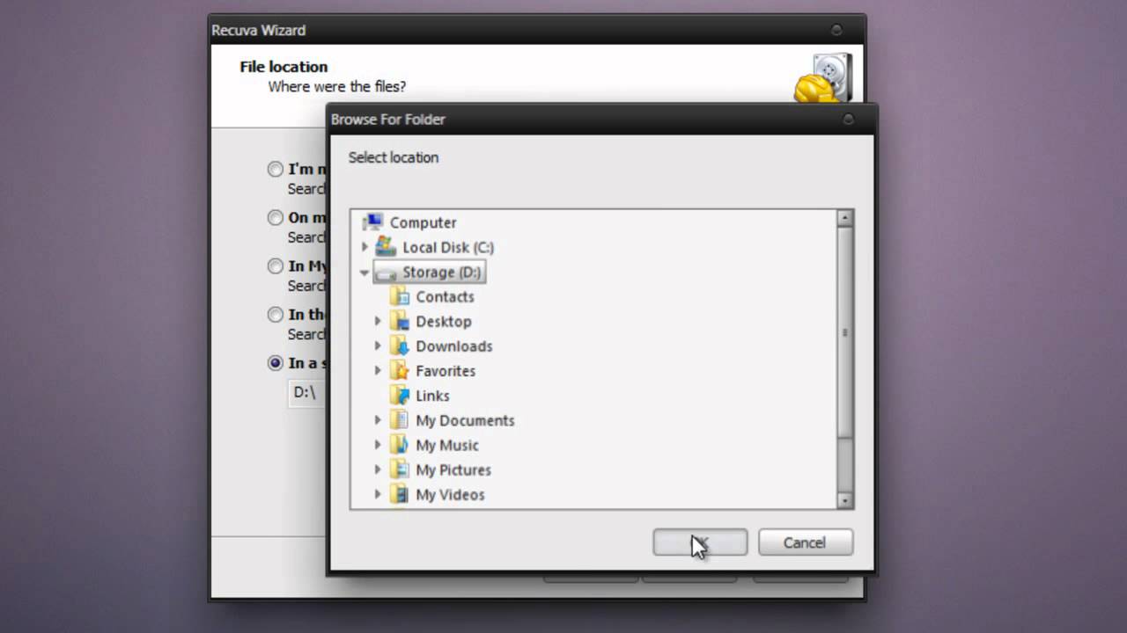Click the My Videos folder icon
The width and height of the screenshot is (1127, 633).
tap(400, 493)
